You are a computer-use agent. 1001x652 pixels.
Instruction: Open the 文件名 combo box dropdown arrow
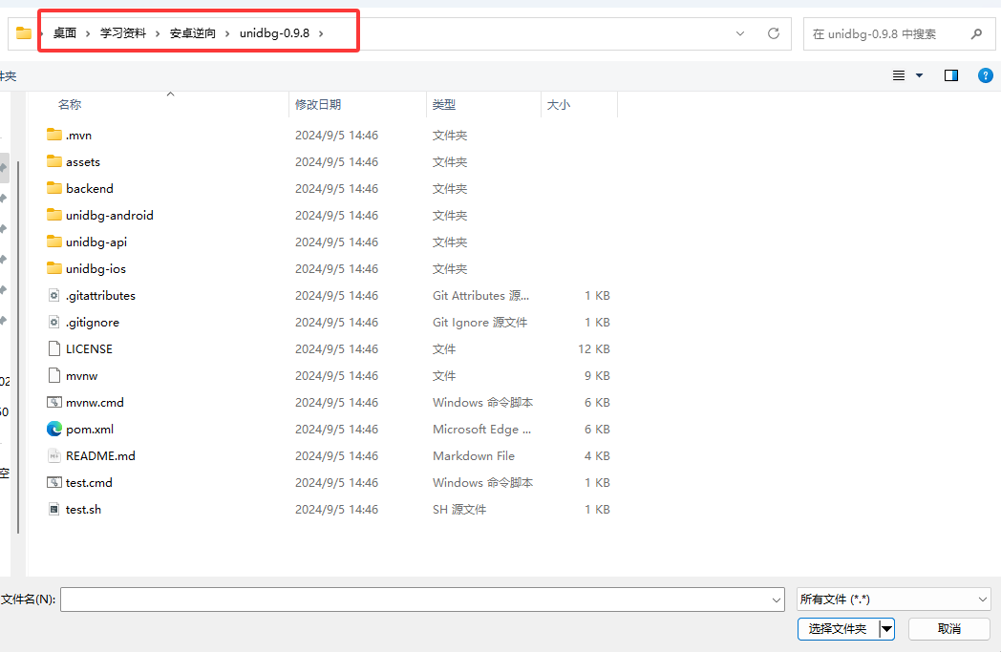[777, 599]
